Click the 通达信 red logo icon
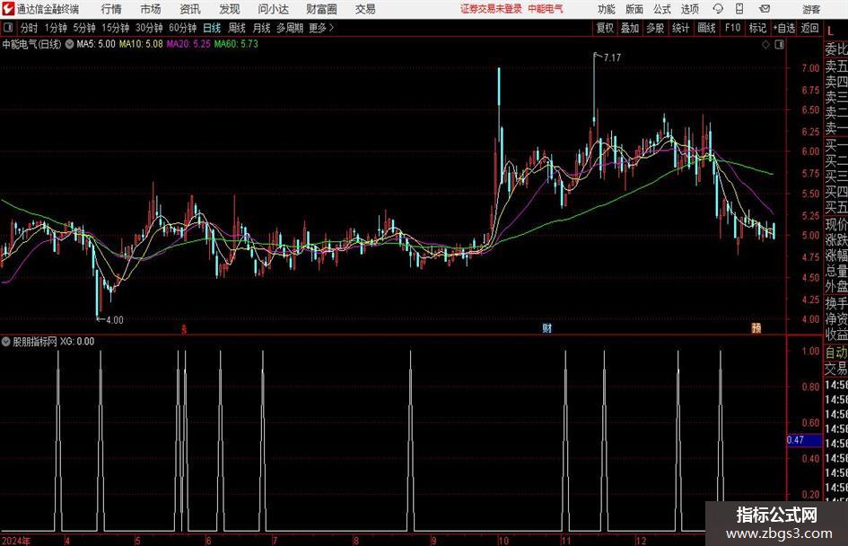848x546 pixels. point(8,9)
